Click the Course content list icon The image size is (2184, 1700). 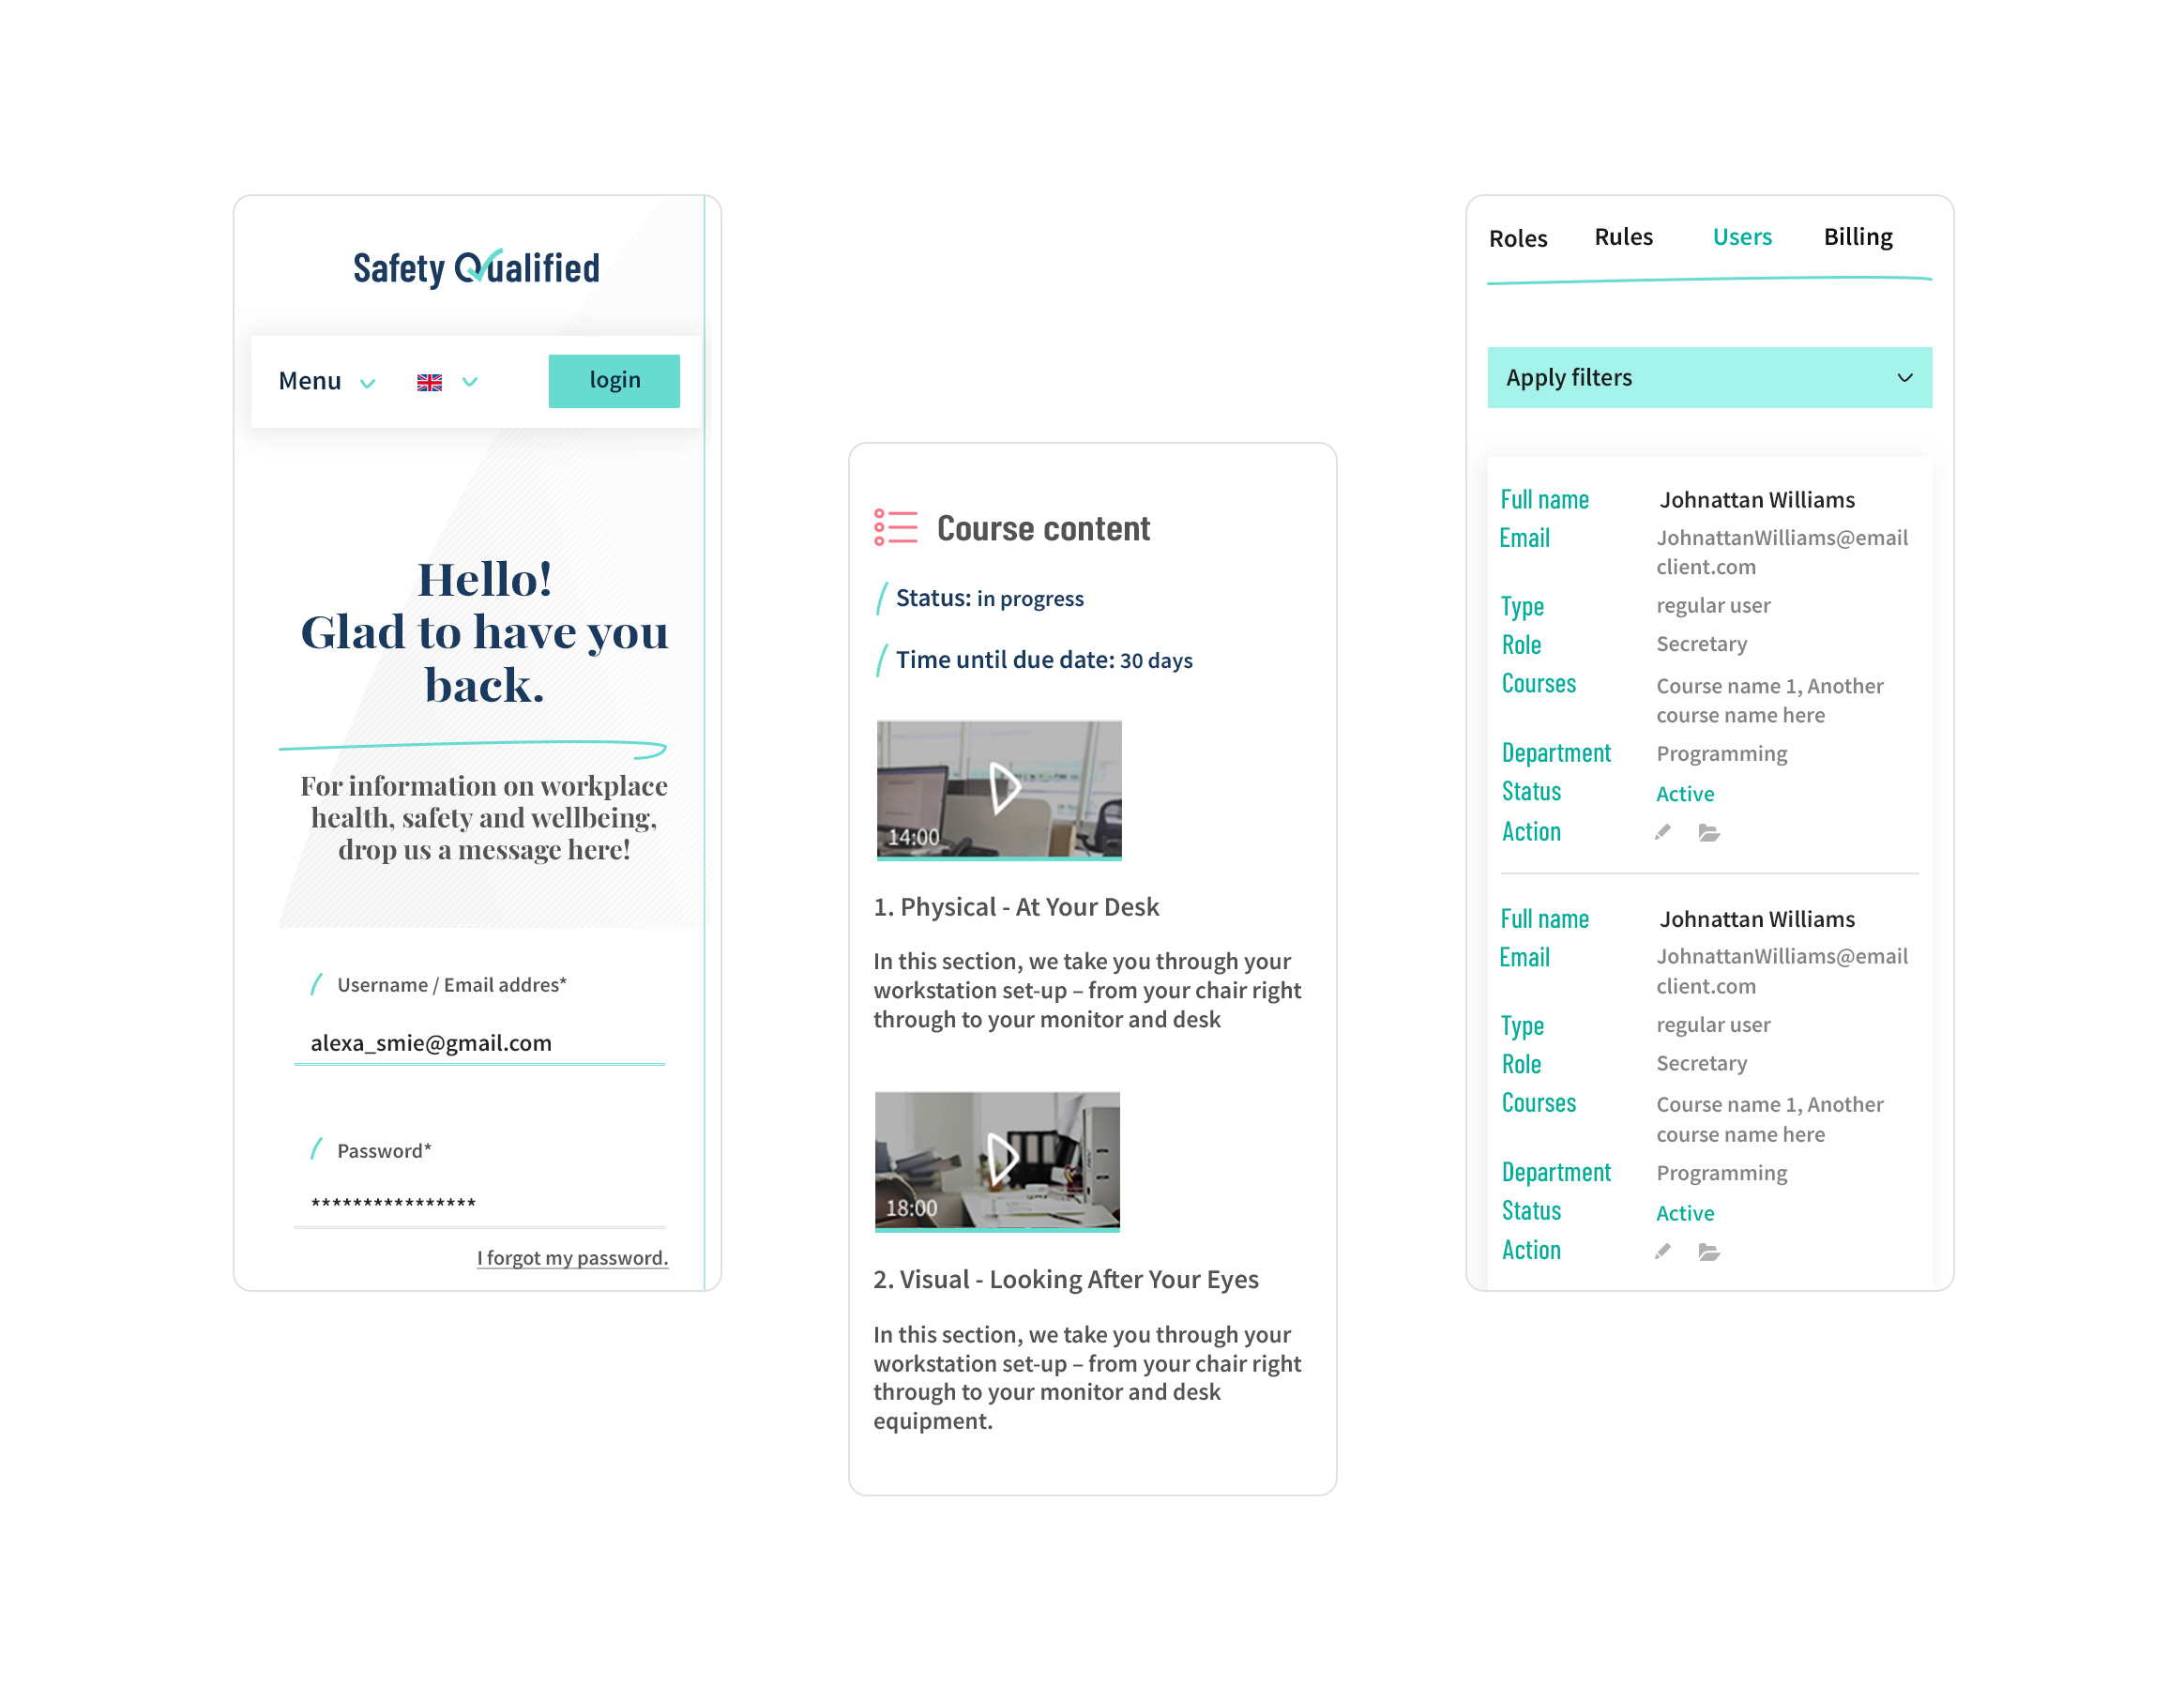click(895, 527)
